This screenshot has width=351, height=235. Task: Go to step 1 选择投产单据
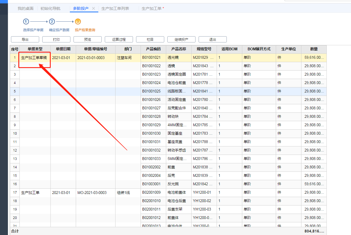[33, 30]
